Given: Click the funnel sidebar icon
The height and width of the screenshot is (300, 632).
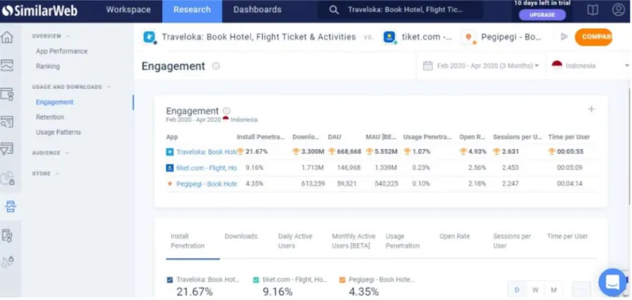Looking at the screenshot, I should (x=7, y=148).
